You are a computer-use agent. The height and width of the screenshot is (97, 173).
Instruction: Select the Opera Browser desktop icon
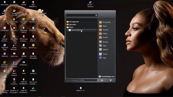pos(14,73)
